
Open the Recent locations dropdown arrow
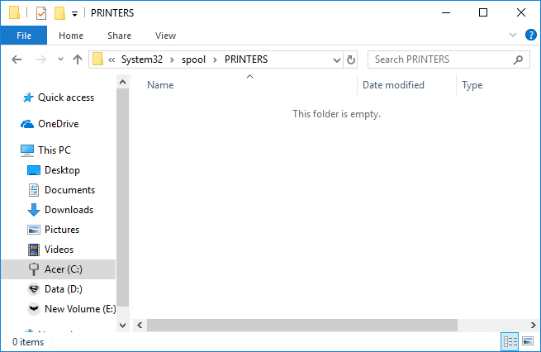tap(60, 59)
